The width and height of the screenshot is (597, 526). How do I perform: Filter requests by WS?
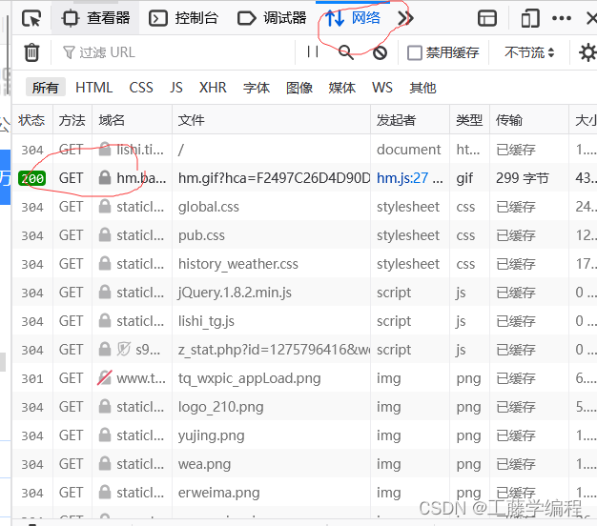tap(381, 88)
